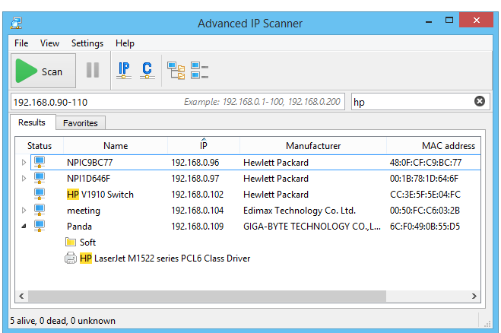
Task: Click the status bar alive count text
Action: tap(62, 321)
